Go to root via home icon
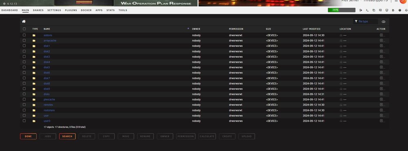Image resolution: width=408 pixels, height=151 pixels. click(24, 22)
